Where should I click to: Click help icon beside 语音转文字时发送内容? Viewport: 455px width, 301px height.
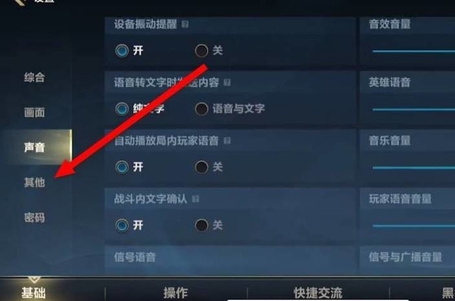pyautogui.click(x=228, y=83)
